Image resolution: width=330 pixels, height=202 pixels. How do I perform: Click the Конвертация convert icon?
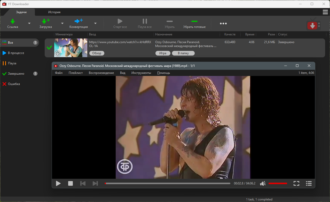[x=78, y=21]
